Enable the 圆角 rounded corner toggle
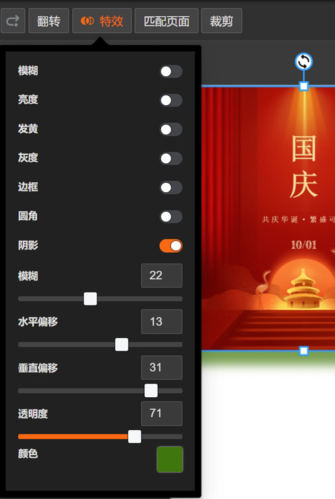 click(171, 216)
